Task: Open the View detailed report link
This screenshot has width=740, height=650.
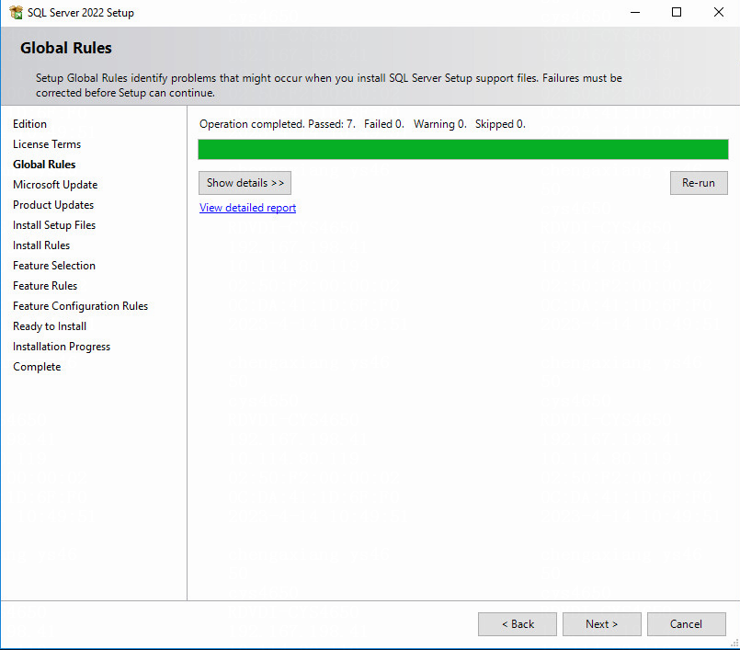Action: click(x=248, y=208)
